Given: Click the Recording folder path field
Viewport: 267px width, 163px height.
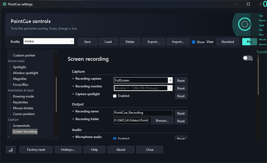Looking at the screenshot, I should click(x=131, y=120).
